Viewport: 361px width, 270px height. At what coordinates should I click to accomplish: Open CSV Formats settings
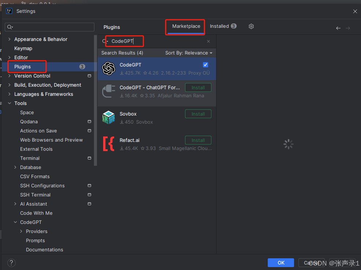pyautogui.click(x=35, y=176)
